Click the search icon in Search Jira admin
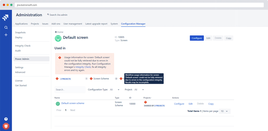The width and height of the screenshot is (268, 131). (48, 15)
